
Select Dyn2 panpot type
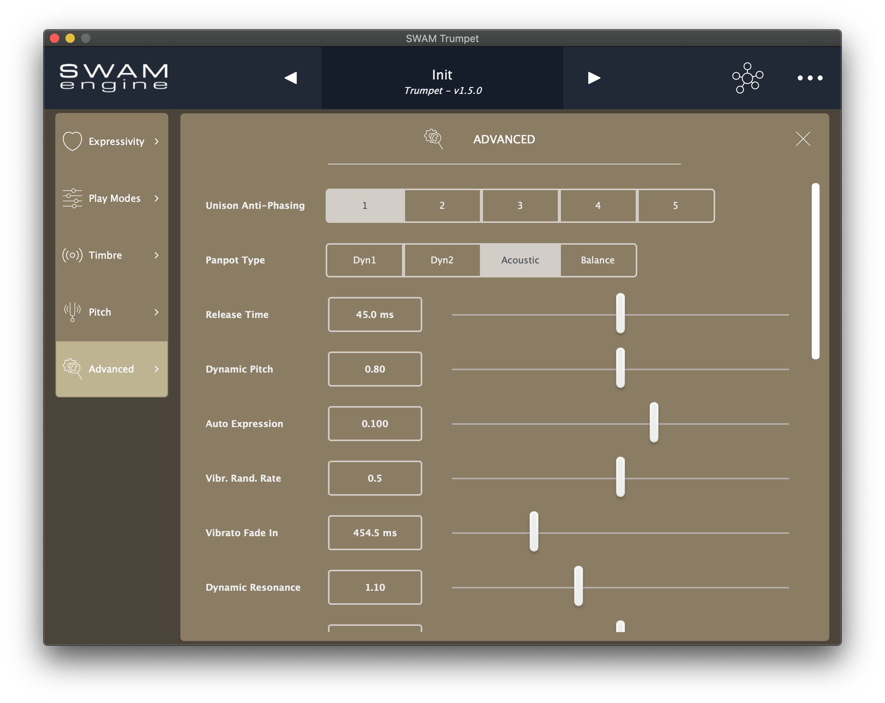point(442,260)
